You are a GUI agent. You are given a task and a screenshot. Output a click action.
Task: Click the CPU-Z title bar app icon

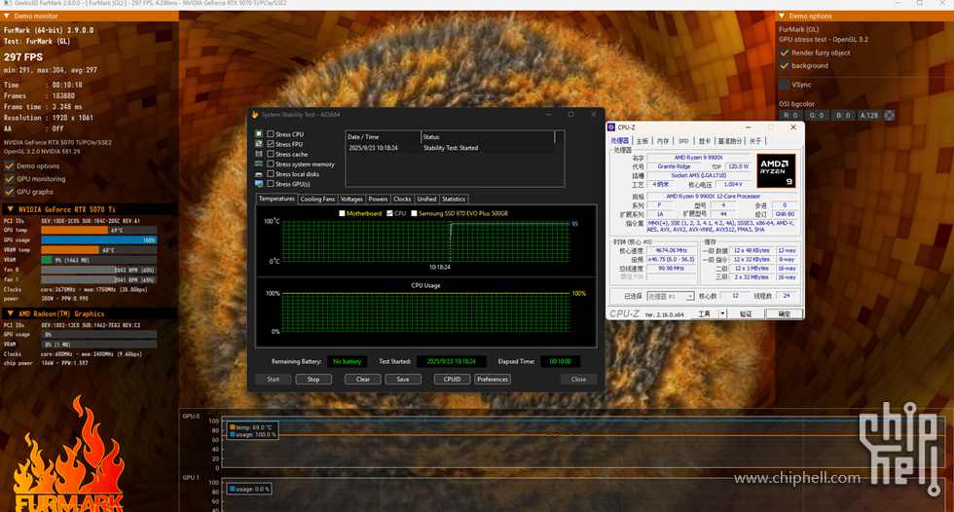[x=611, y=128]
